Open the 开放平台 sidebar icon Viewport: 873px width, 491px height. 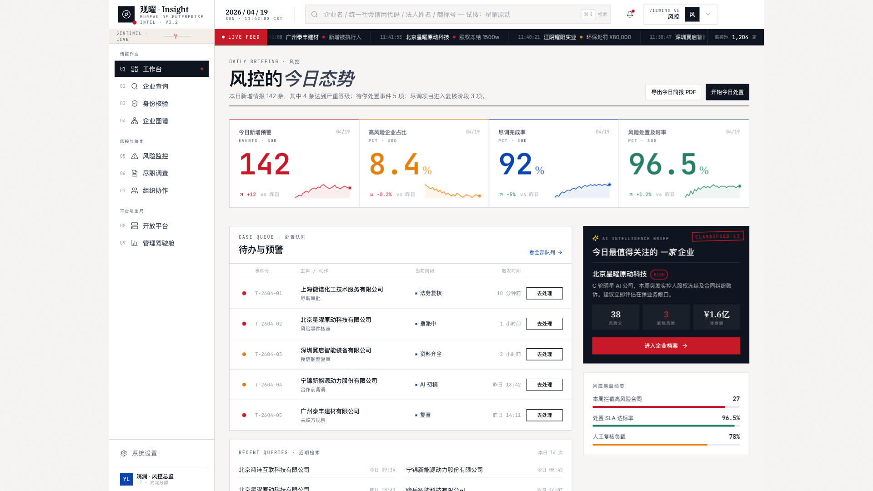pos(134,225)
